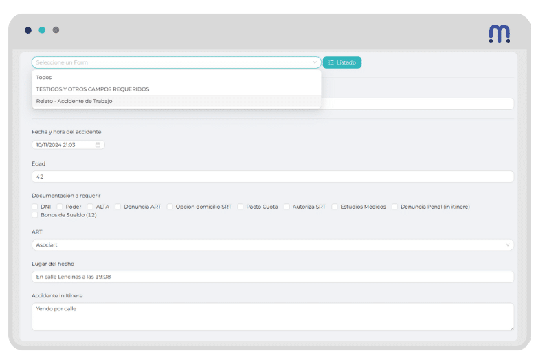The height and width of the screenshot is (364, 536).
Task: Tick the DNI checkbox
Action: click(x=35, y=206)
